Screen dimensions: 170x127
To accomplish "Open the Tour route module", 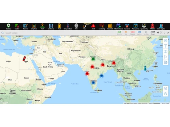I will point(85,26).
